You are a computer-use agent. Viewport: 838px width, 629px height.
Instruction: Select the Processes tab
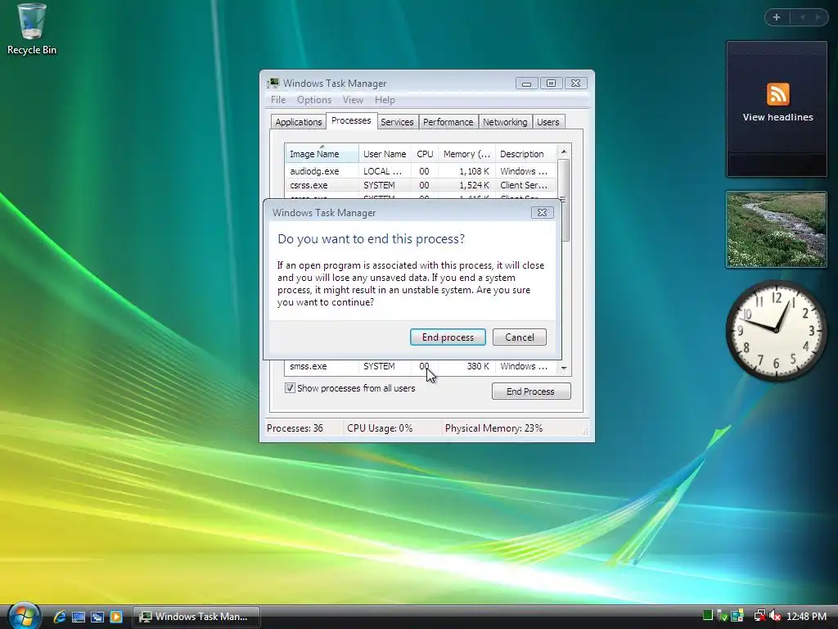coord(351,121)
